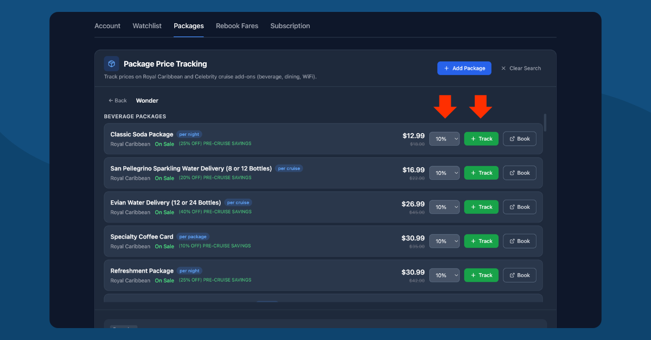Image resolution: width=651 pixels, height=340 pixels.
Task: Open the 10% dropdown for Evian Water Delivery
Action: (x=444, y=207)
